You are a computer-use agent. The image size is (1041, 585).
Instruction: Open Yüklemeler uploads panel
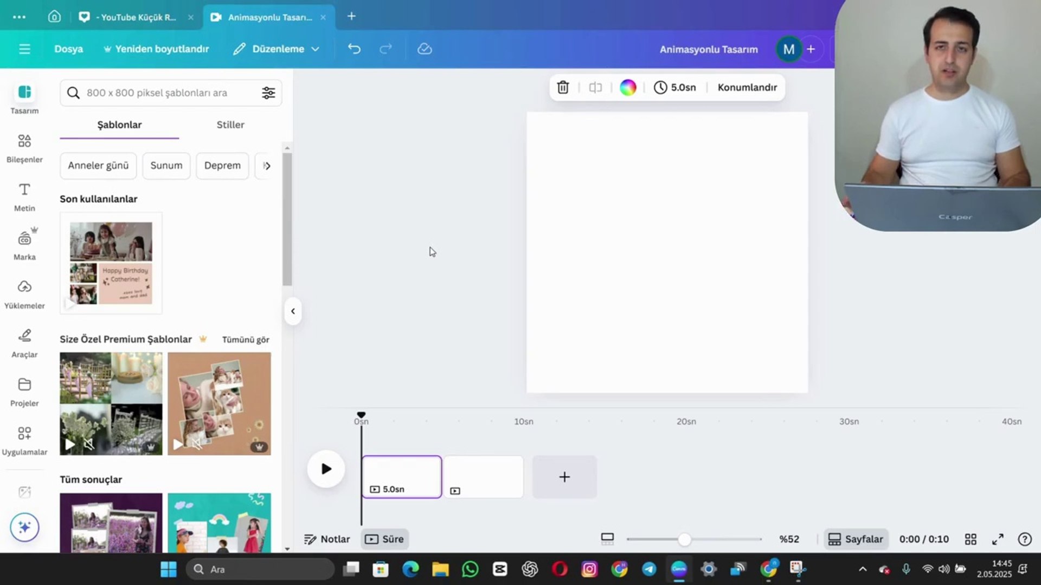pyautogui.click(x=24, y=294)
